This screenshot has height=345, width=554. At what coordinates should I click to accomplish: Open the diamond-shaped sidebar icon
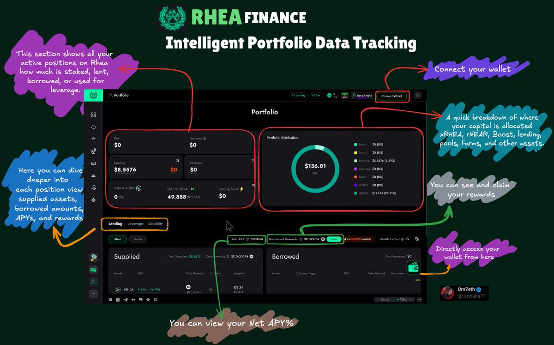pos(94,200)
